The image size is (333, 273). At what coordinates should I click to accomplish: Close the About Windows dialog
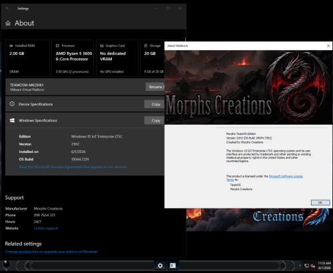(x=328, y=45)
